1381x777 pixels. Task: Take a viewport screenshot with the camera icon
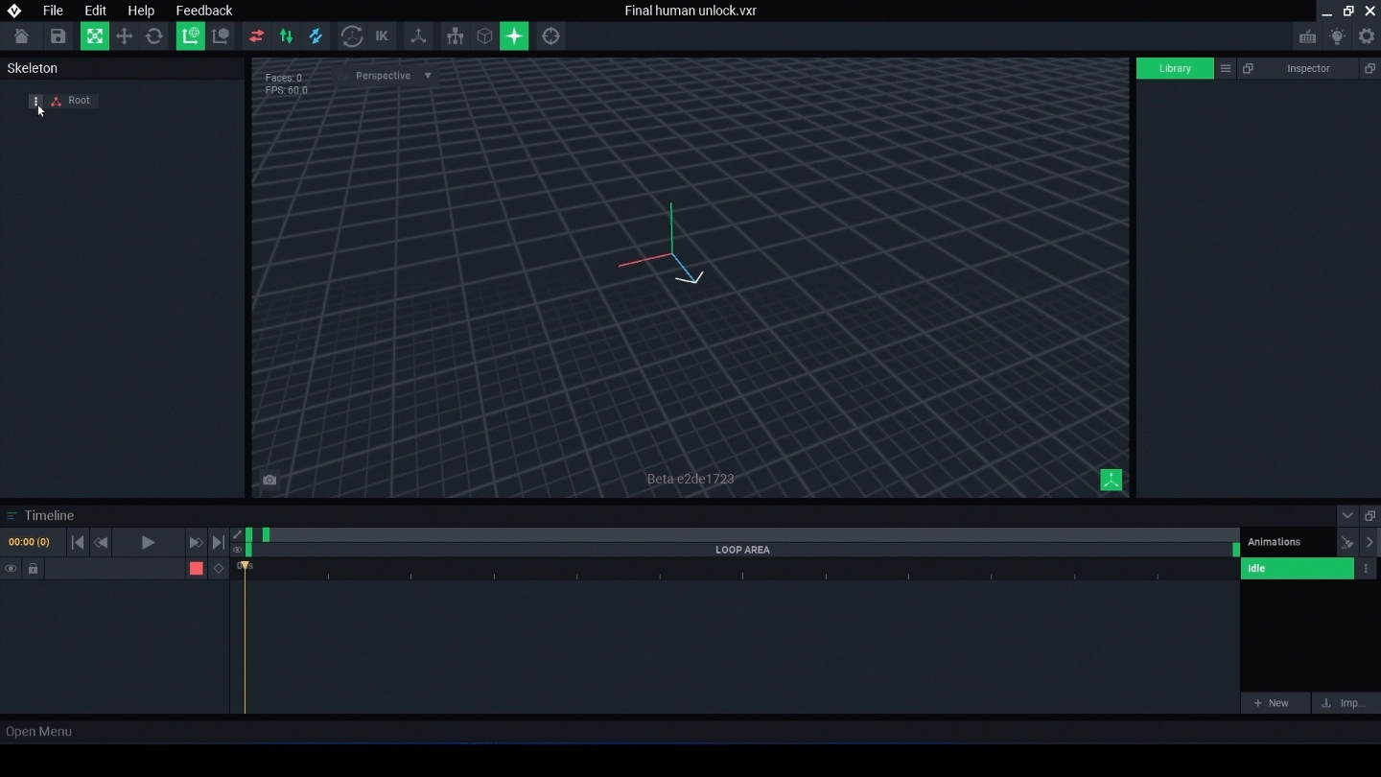(269, 480)
